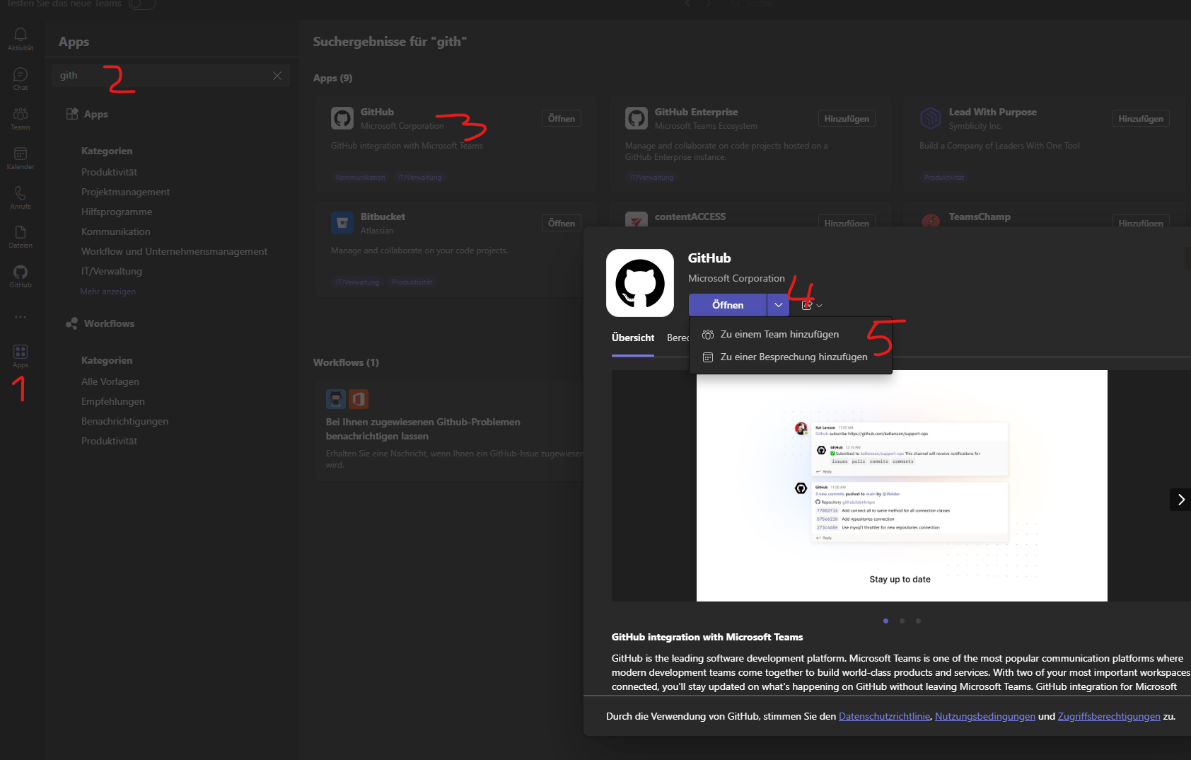Viewport: 1191px width, 760px height.
Task: Select 'Zu einer Besprechung hinzufügen'
Action: pyautogui.click(x=791, y=357)
